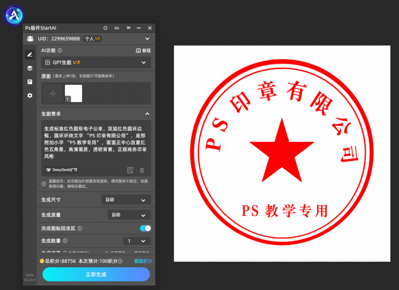
Task: Click info icon after 本次预计:100积分
Action: pos(120,261)
